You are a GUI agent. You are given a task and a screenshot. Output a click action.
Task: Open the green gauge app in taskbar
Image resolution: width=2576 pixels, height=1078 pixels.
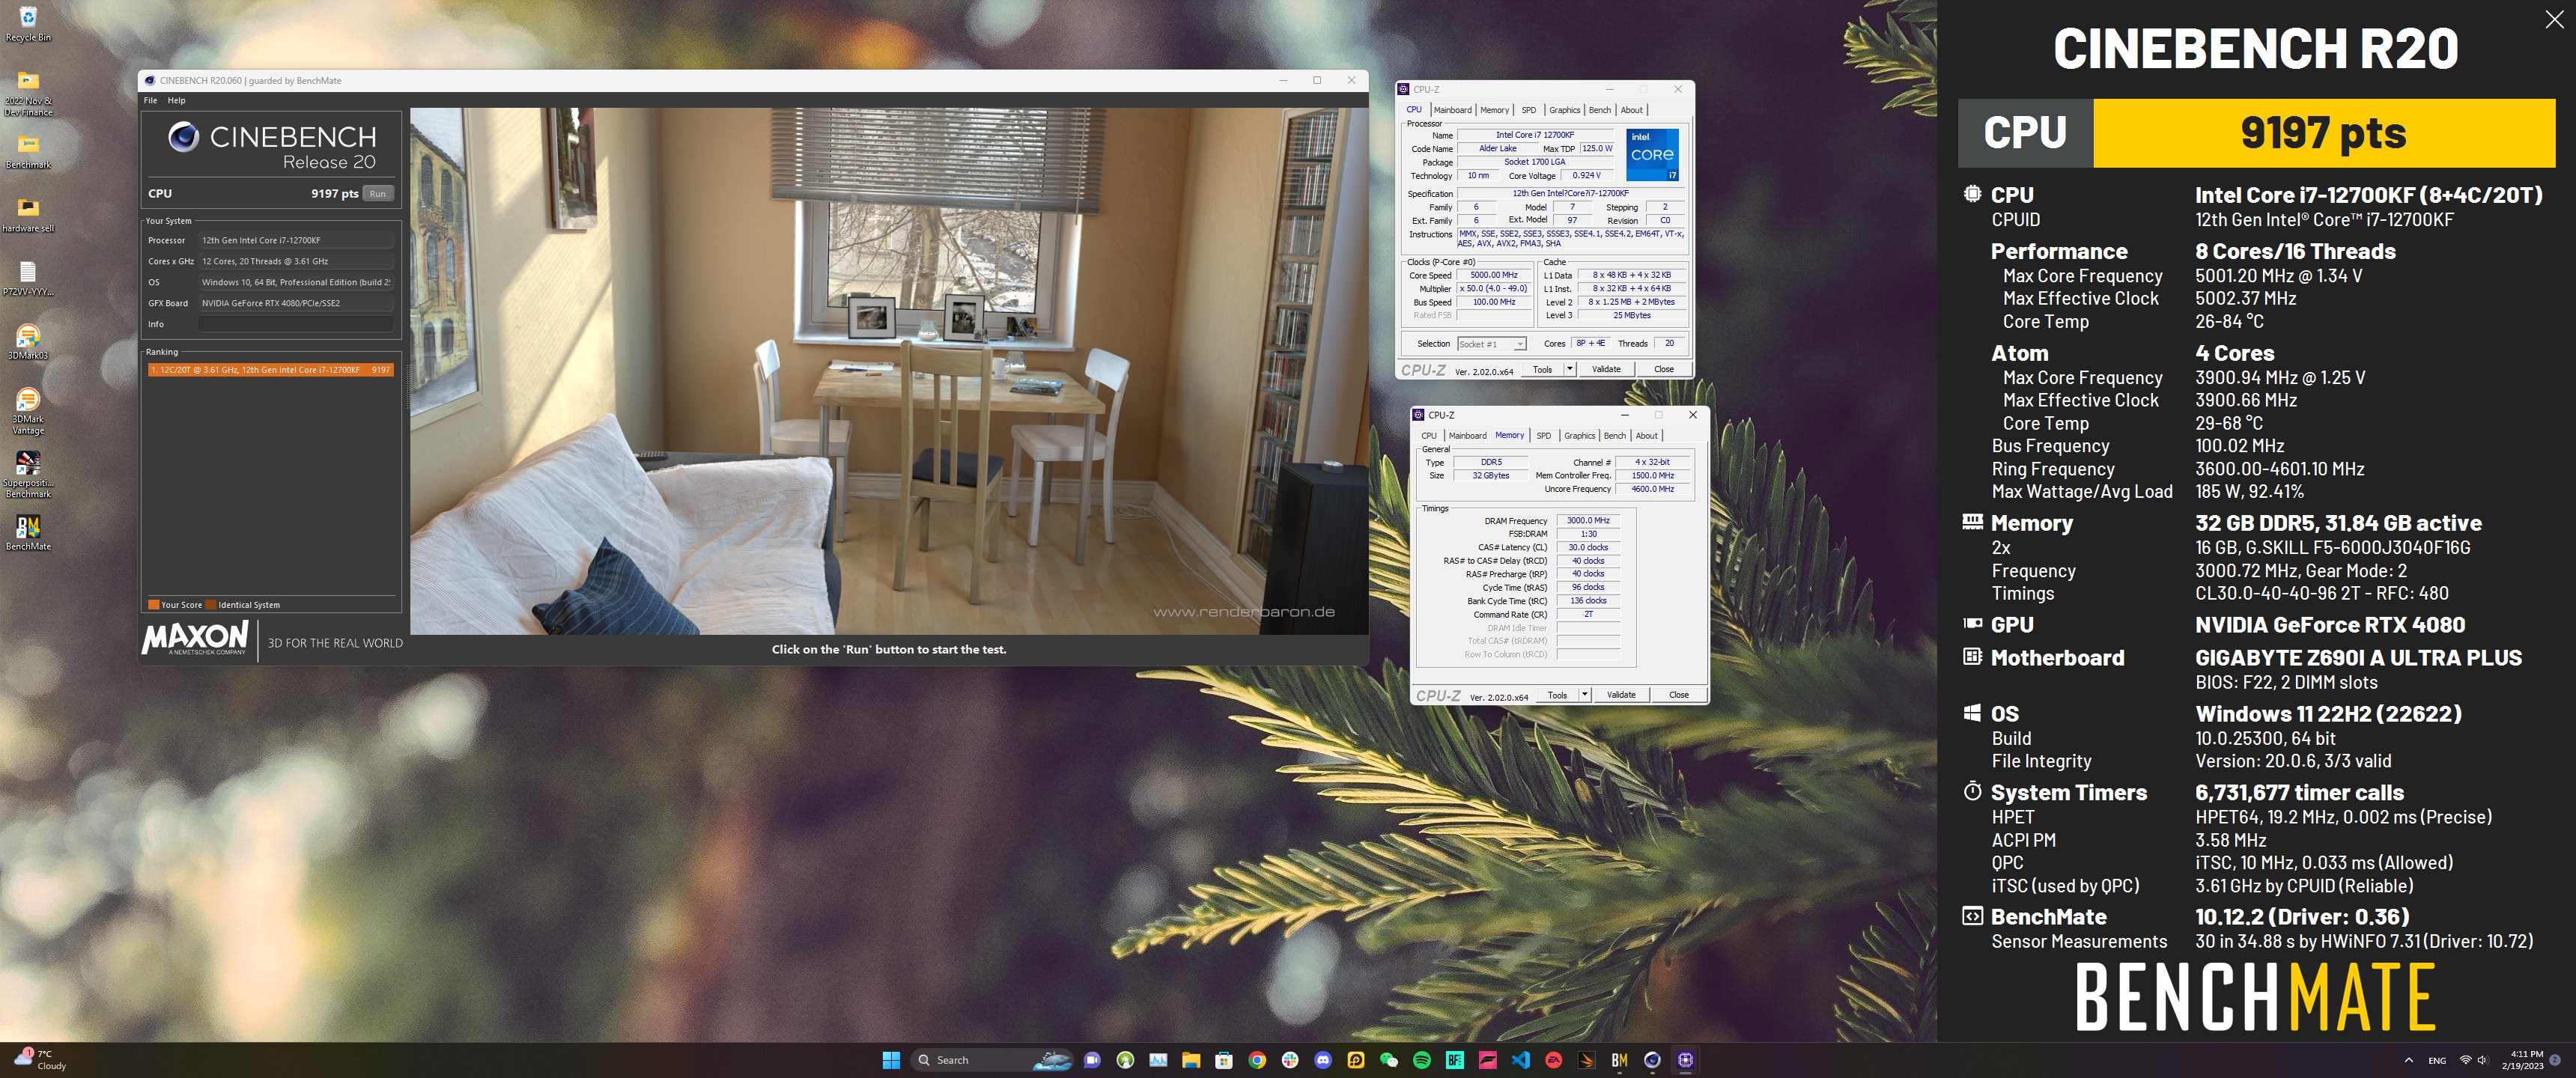pos(1125,1060)
